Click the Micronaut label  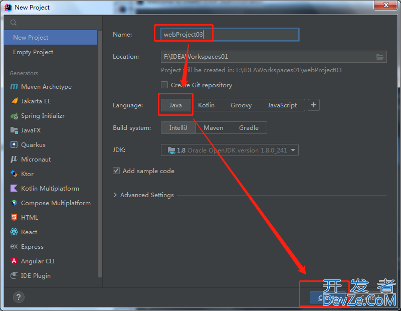[36, 159]
